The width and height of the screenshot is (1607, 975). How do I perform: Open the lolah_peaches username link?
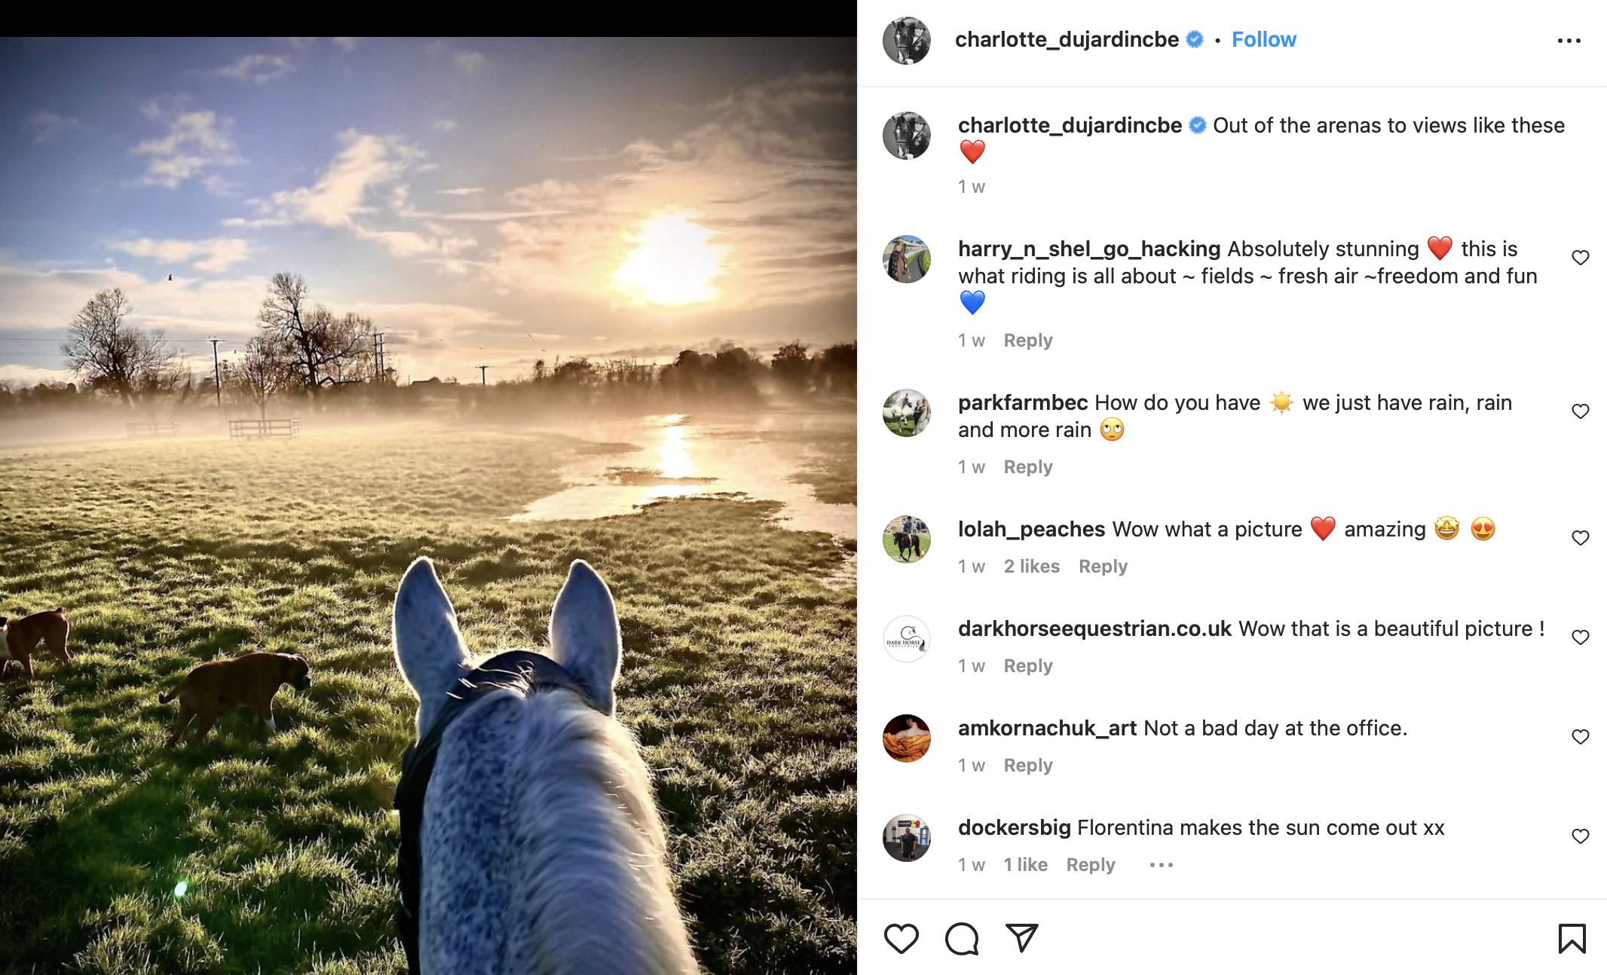1031,529
